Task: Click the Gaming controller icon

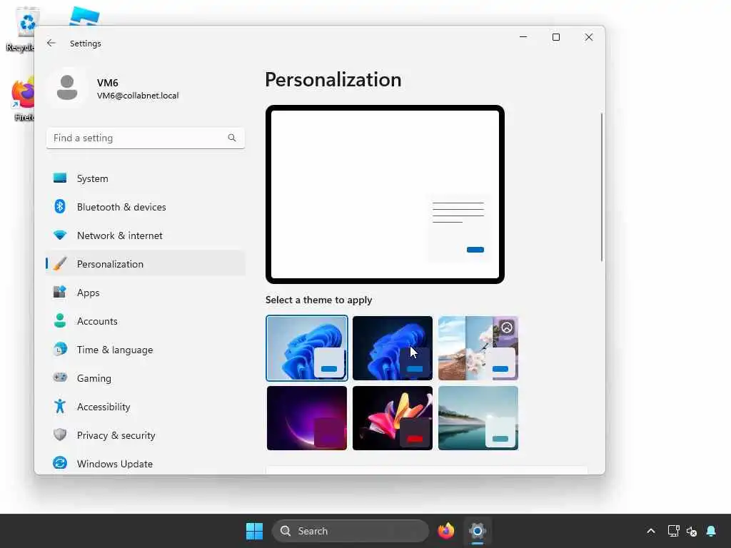Action: click(x=60, y=377)
